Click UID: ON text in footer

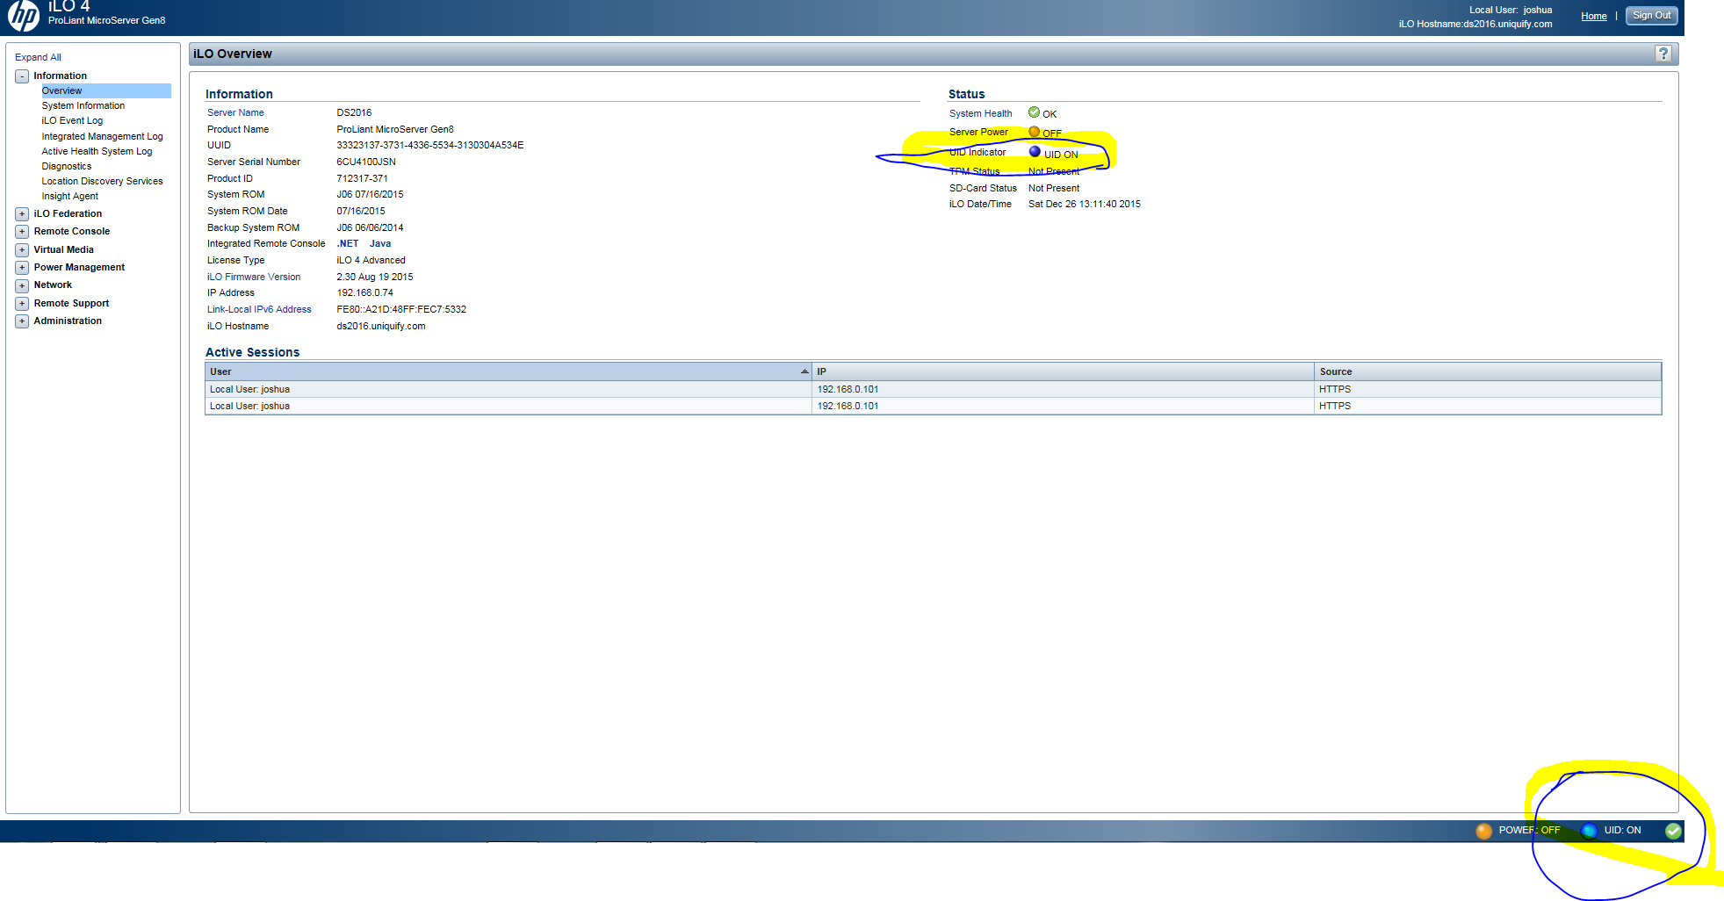[x=1622, y=830]
